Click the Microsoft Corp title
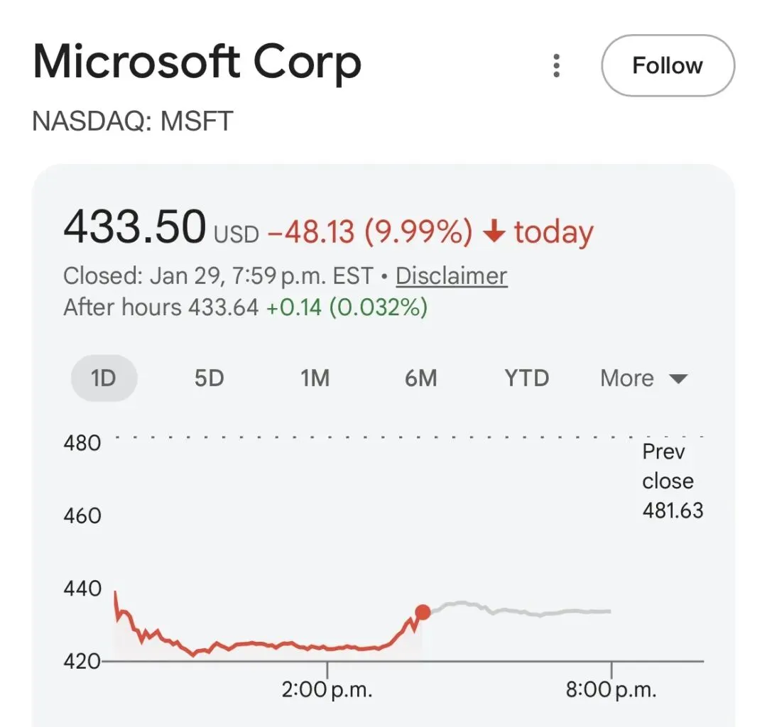 pyautogui.click(x=197, y=63)
